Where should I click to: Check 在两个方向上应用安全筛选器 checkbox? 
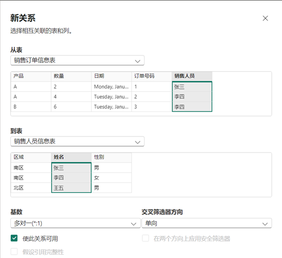(x=145, y=238)
